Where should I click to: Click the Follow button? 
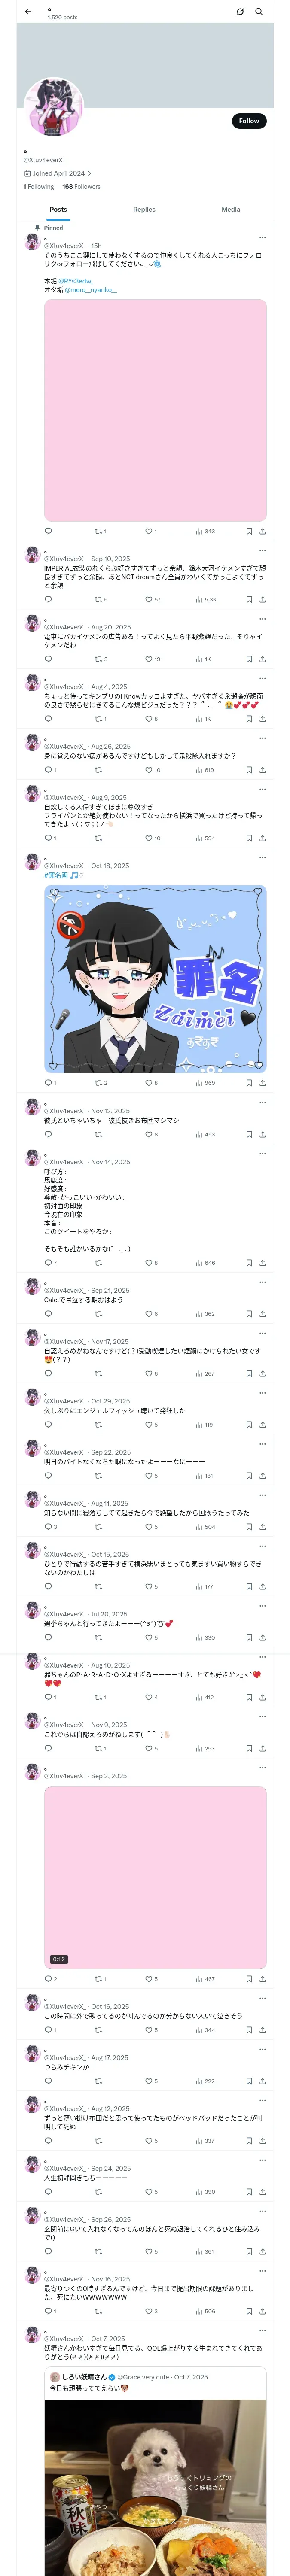click(x=248, y=121)
